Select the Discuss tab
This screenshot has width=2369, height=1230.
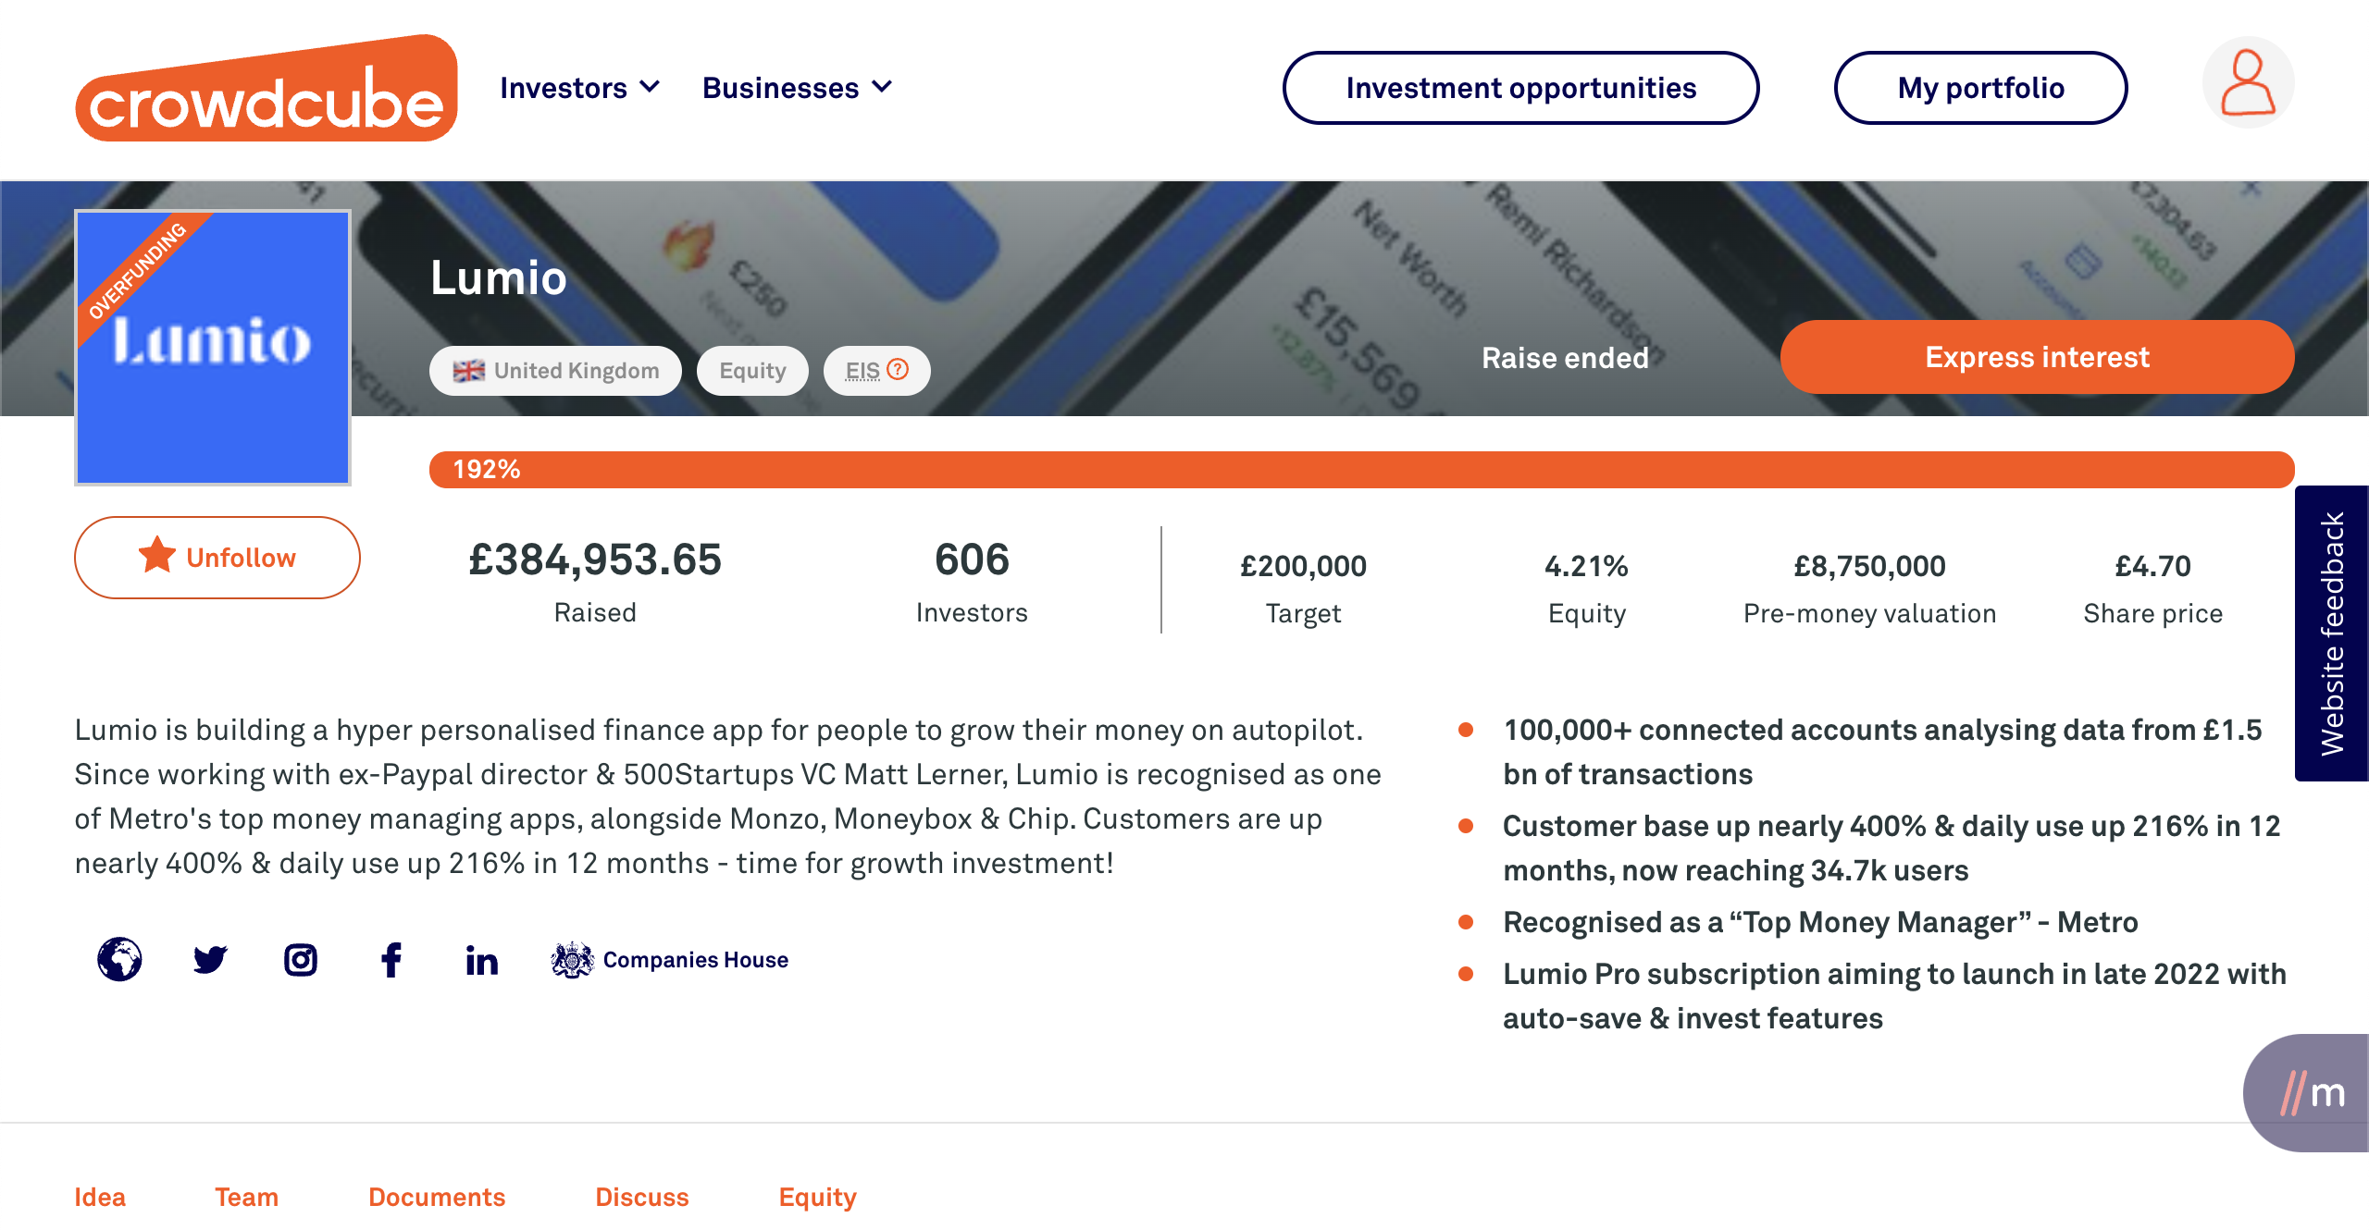point(641,1197)
